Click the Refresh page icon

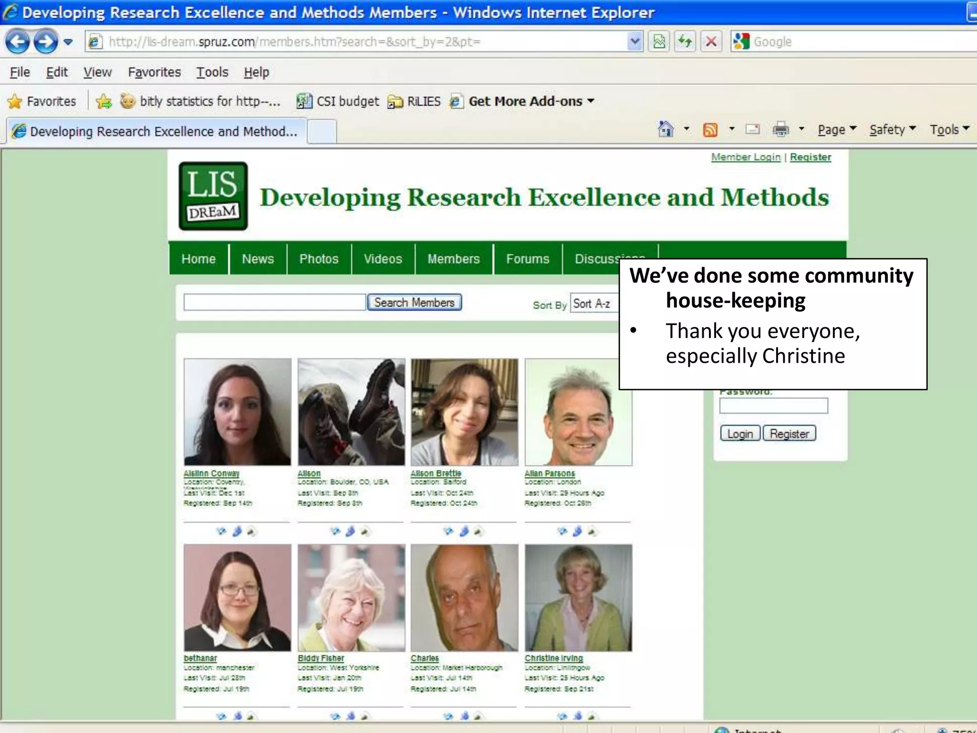coord(685,42)
